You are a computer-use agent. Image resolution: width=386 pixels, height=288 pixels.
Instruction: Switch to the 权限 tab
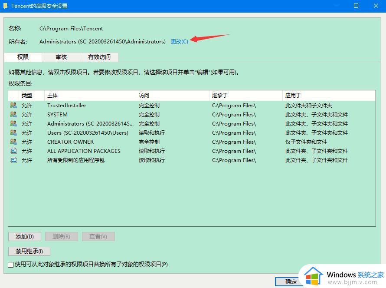coord(23,57)
